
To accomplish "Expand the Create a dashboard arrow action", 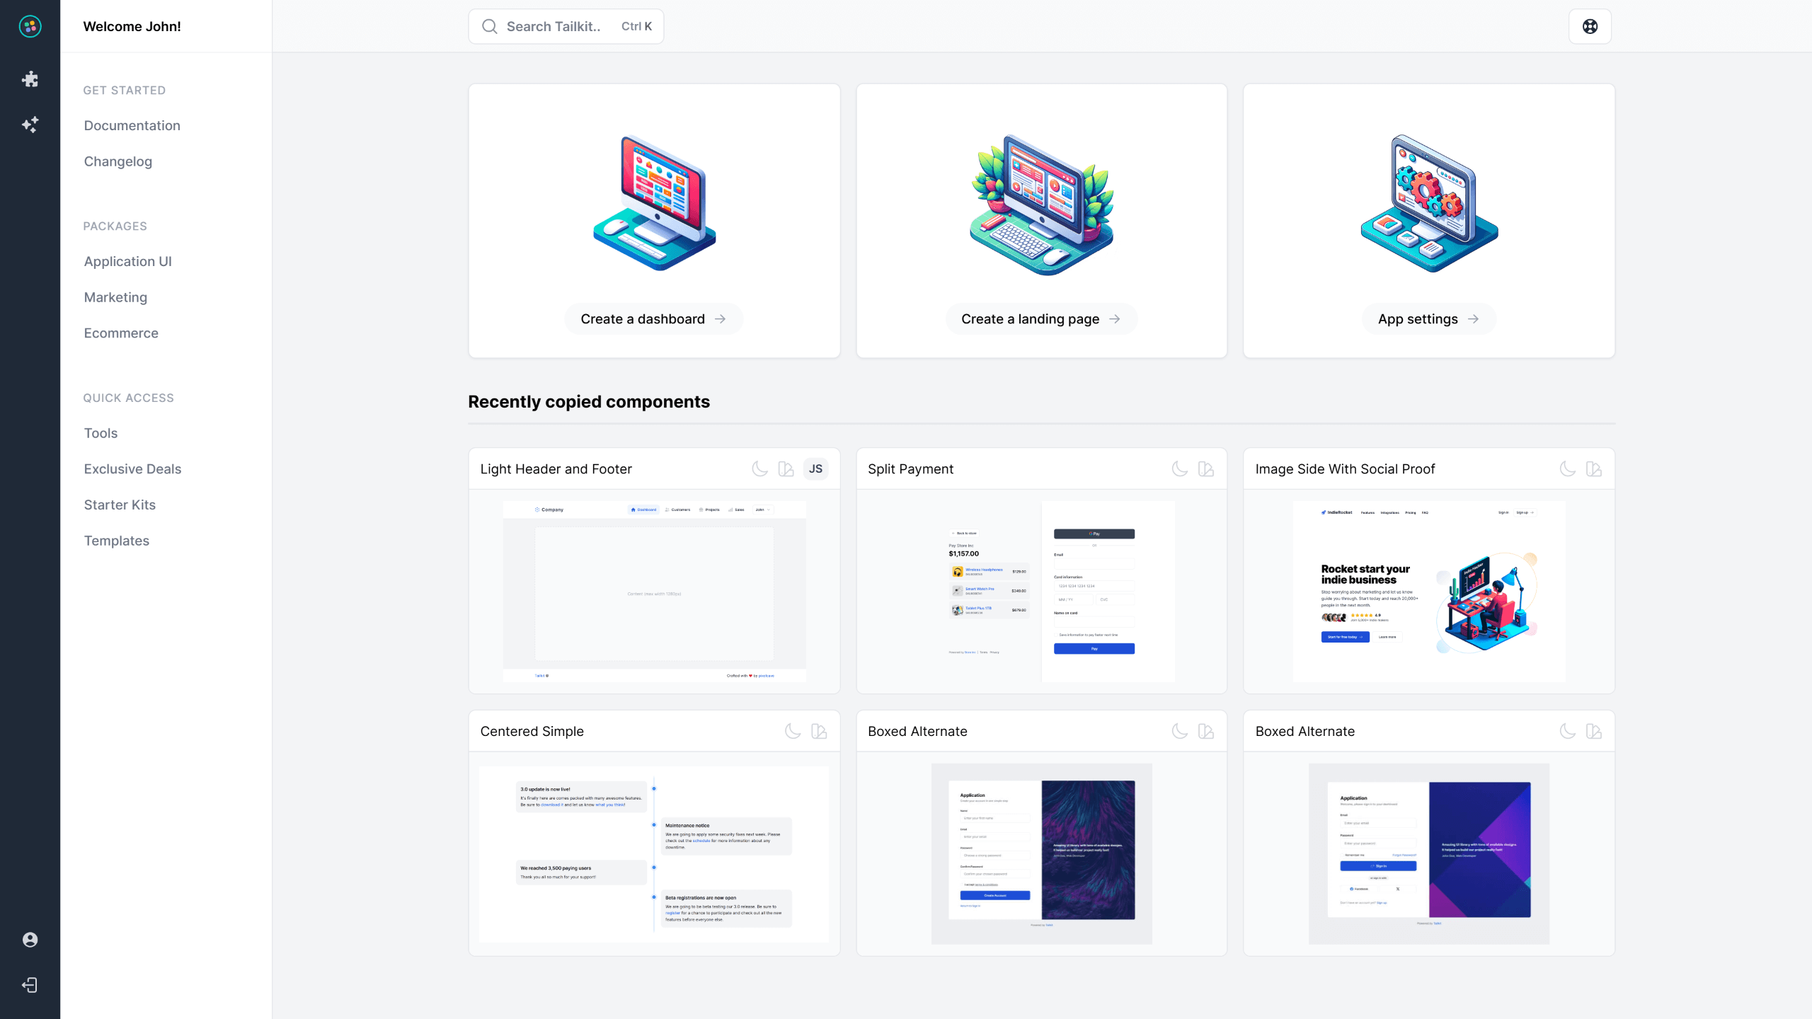I will 721,318.
